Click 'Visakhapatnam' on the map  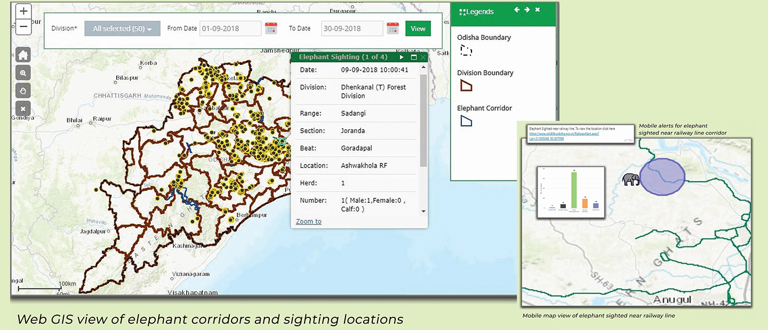[x=193, y=292]
